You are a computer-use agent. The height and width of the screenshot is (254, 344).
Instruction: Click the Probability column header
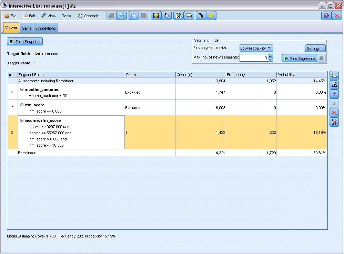[x=302, y=75]
